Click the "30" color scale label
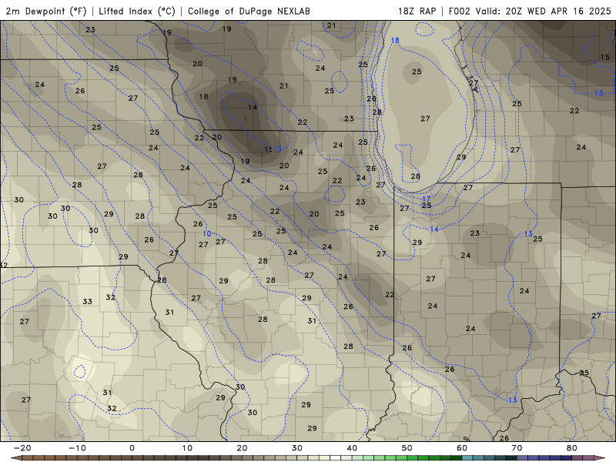 (297, 448)
